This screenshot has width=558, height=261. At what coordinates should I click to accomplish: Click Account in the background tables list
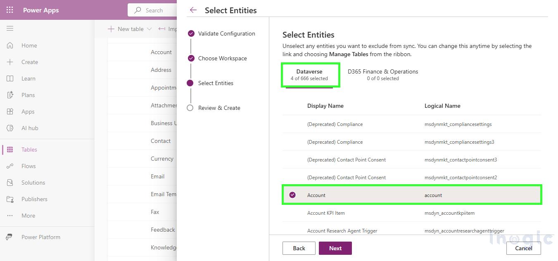point(161,52)
